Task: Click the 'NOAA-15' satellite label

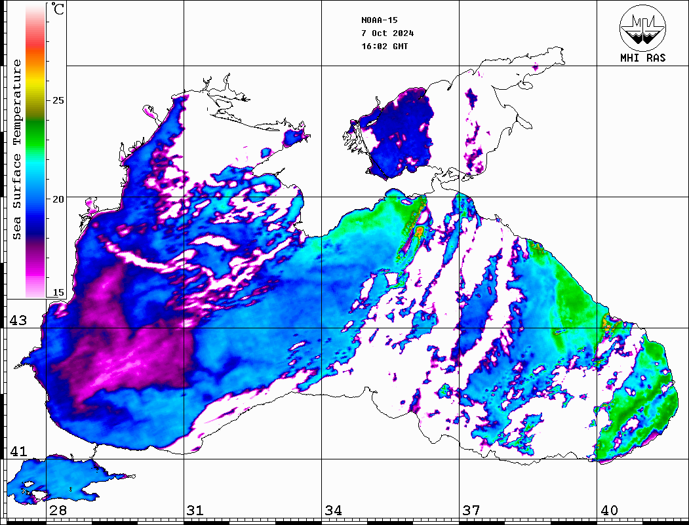Action: [x=379, y=20]
